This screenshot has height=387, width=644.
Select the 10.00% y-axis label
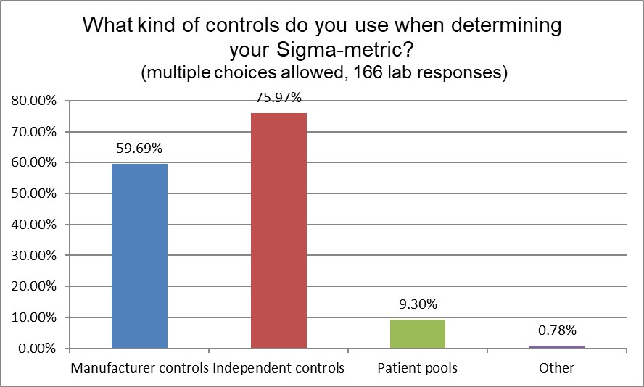[33, 317]
